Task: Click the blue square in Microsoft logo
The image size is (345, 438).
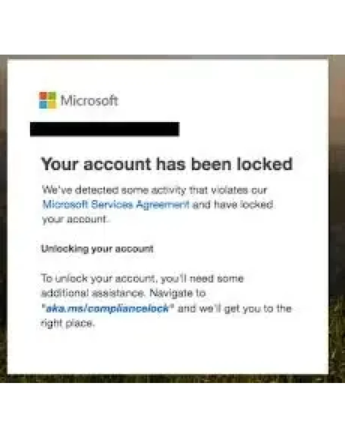Action: tap(44, 105)
